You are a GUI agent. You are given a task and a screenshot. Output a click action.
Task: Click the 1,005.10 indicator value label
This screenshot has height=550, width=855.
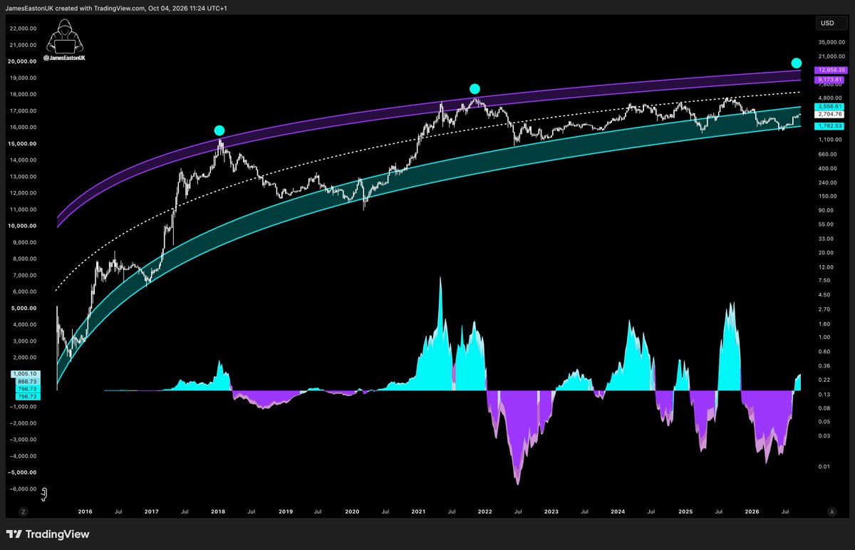click(24, 373)
